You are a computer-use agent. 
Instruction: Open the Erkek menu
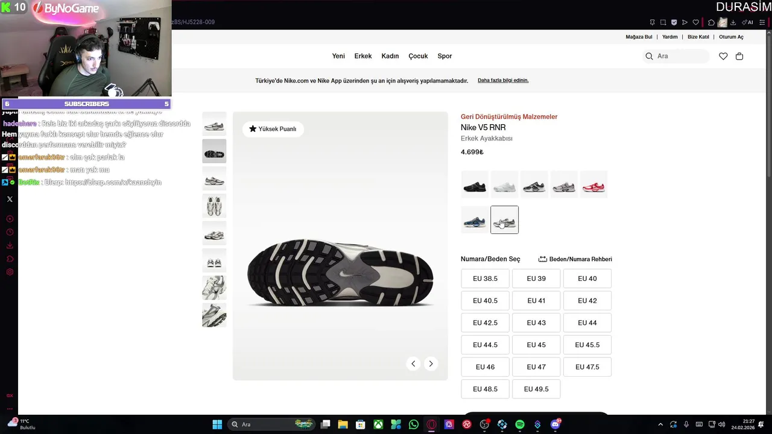[363, 56]
